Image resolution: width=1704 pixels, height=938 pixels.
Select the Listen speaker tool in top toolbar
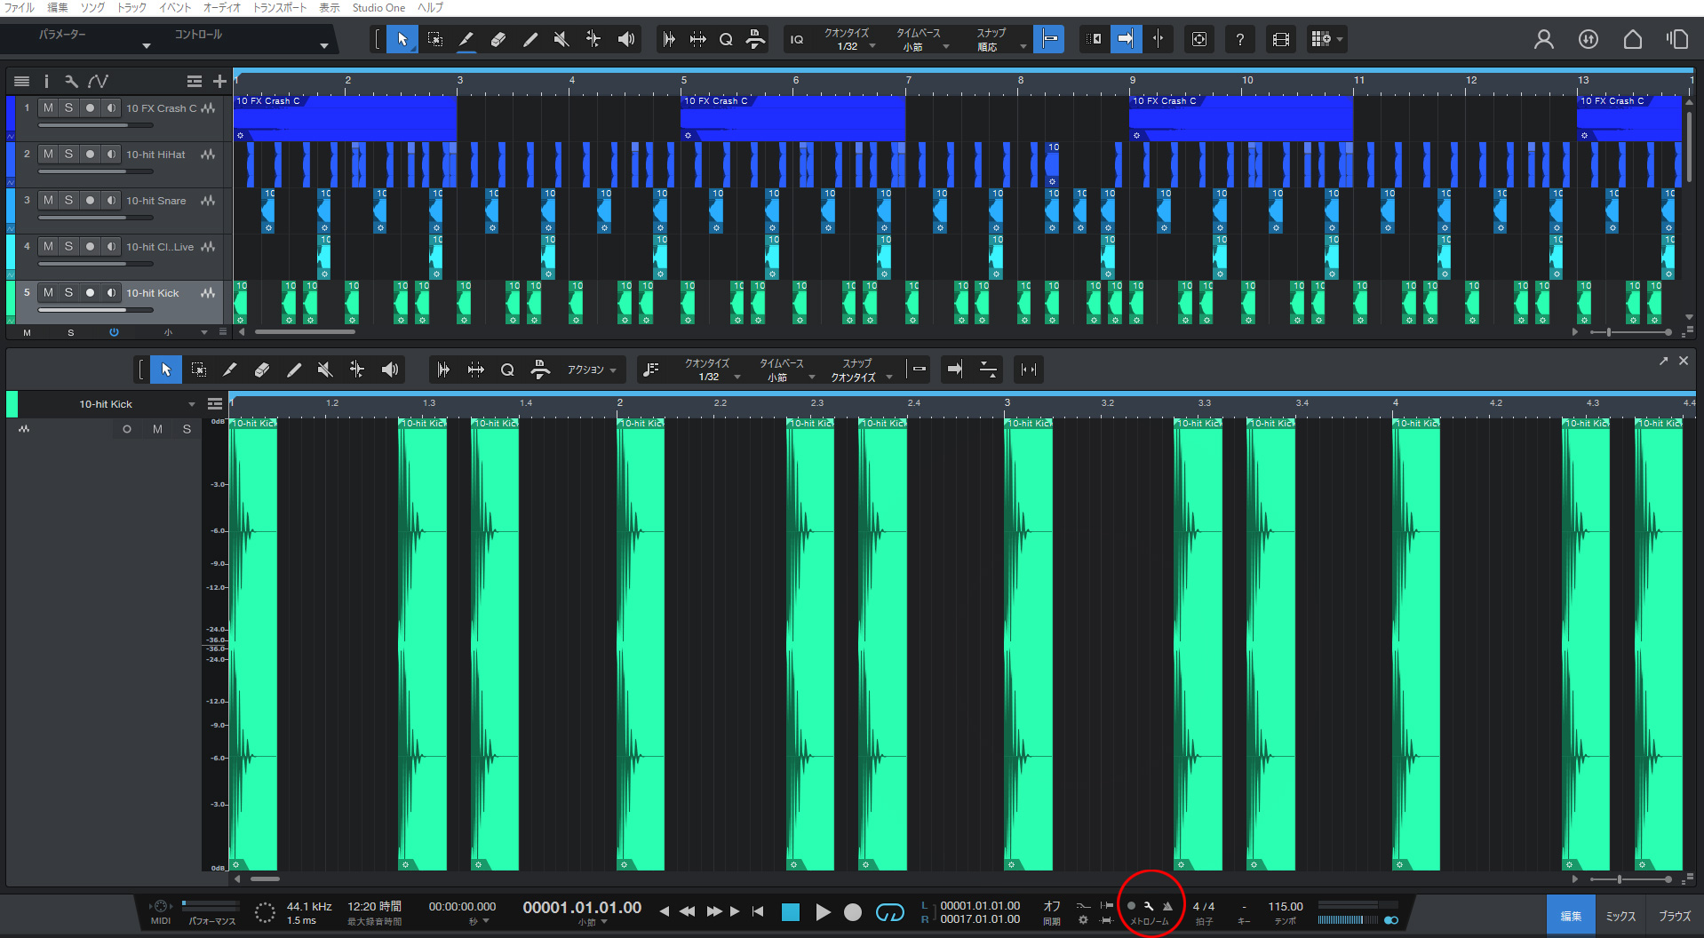click(626, 39)
